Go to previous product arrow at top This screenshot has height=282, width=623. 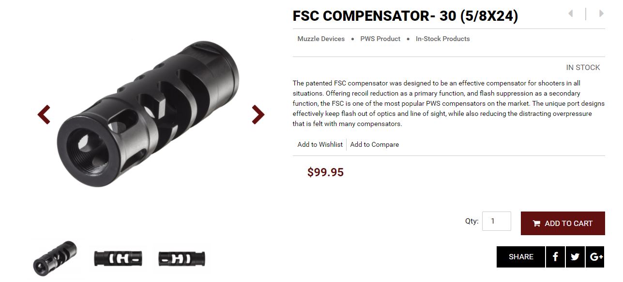pyautogui.click(x=571, y=14)
